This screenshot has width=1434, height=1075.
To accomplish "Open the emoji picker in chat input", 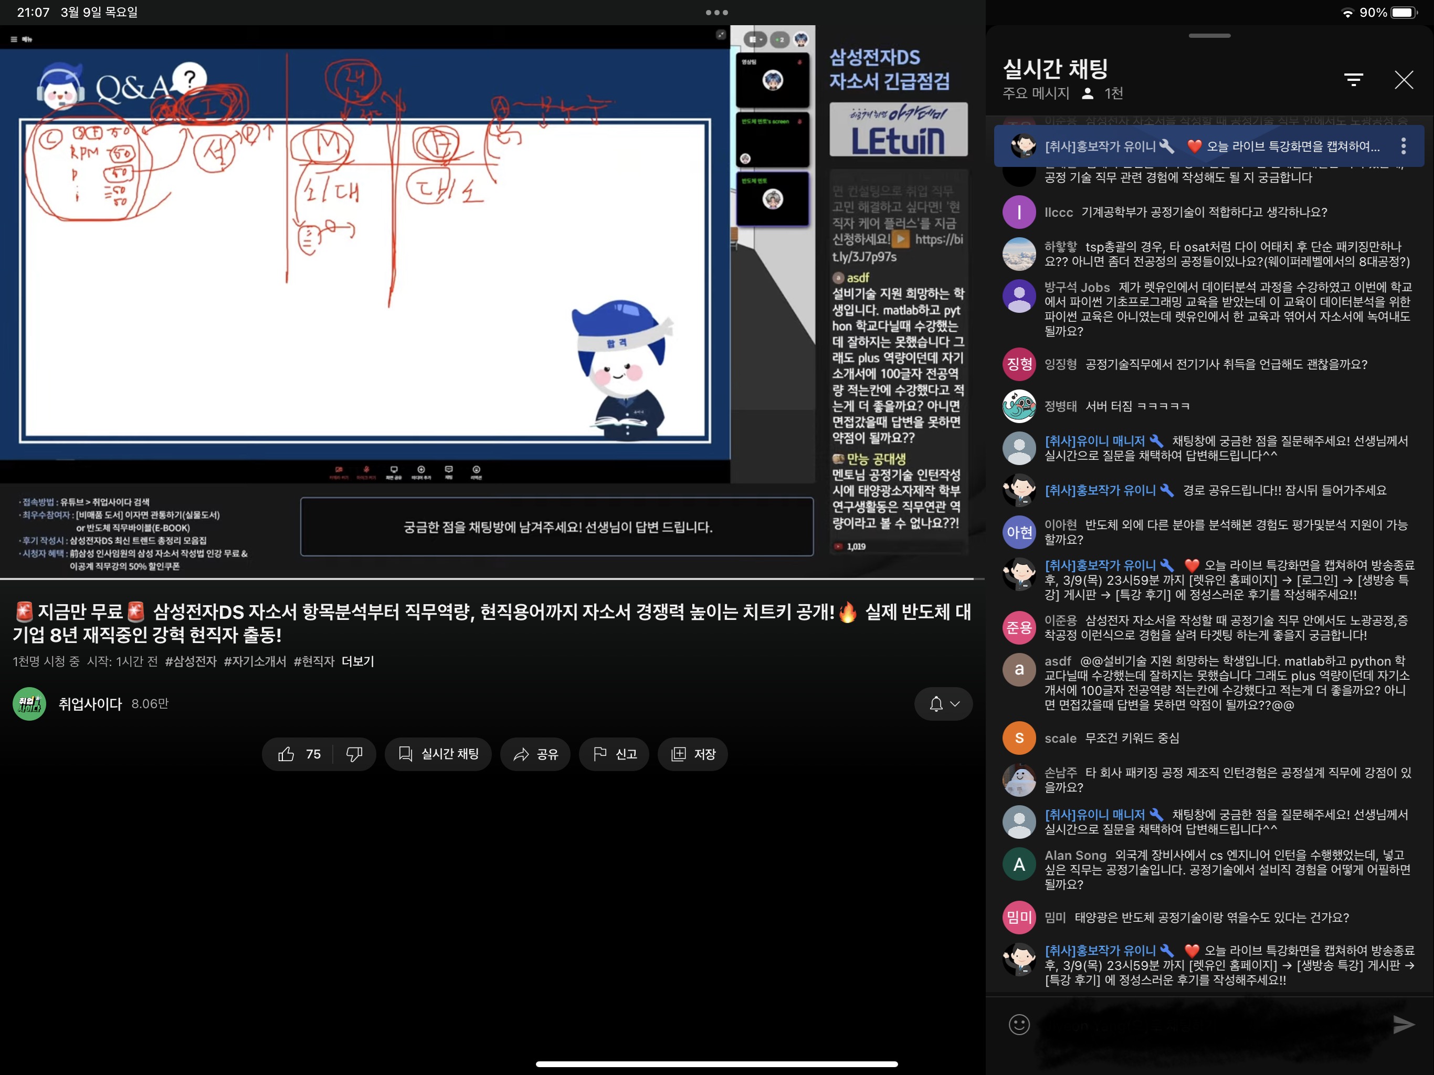I will click(x=1019, y=1025).
